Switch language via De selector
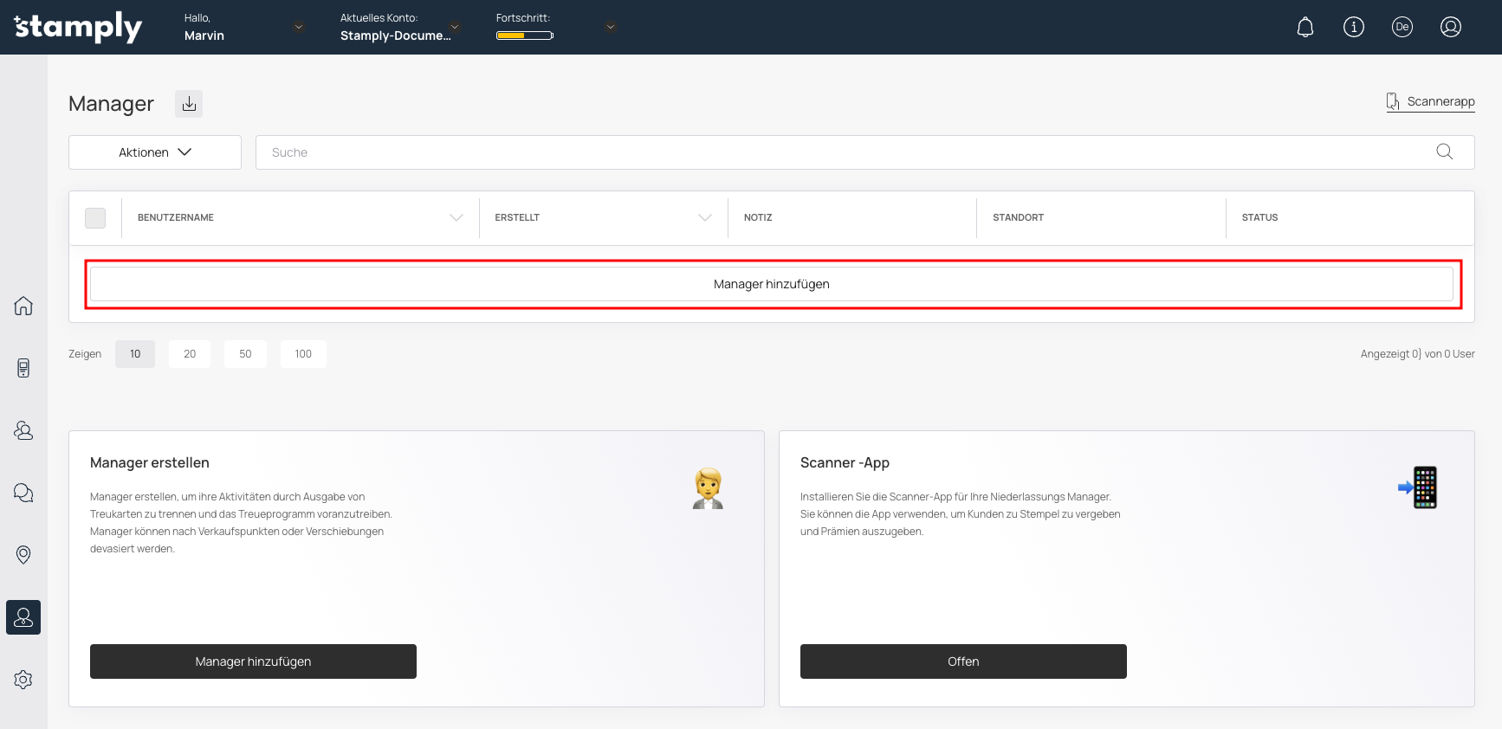Image resolution: width=1502 pixels, height=729 pixels. tap(1402, 28)
